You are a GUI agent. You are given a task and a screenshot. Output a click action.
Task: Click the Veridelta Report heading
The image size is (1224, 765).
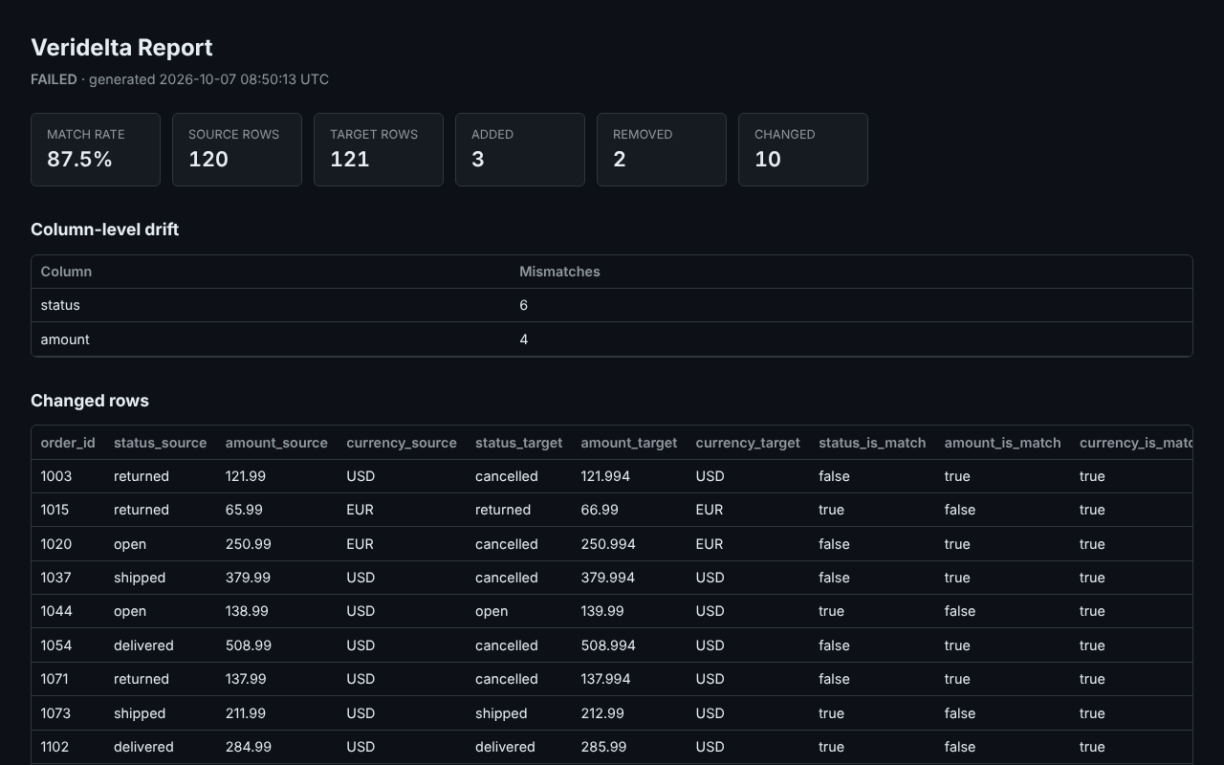[x=121, y=47]
